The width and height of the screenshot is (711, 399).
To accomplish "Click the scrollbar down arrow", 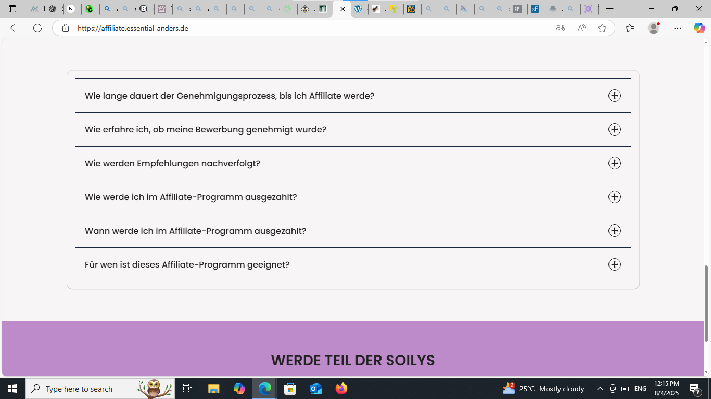I will (x=706, y=372).
